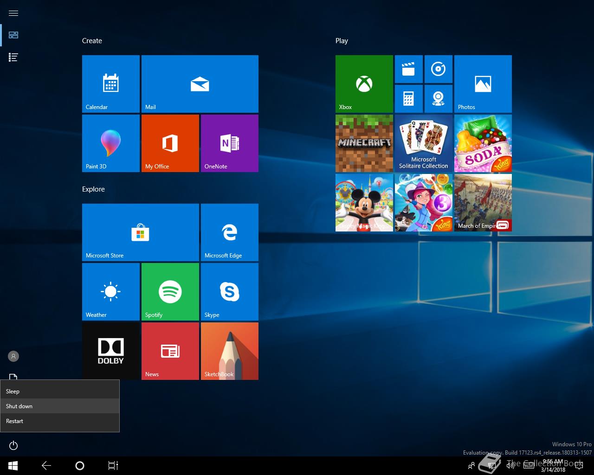Screen dimensions: 594x475
Task: Open the Calendar tile
Action: click(x=111, y=84)
